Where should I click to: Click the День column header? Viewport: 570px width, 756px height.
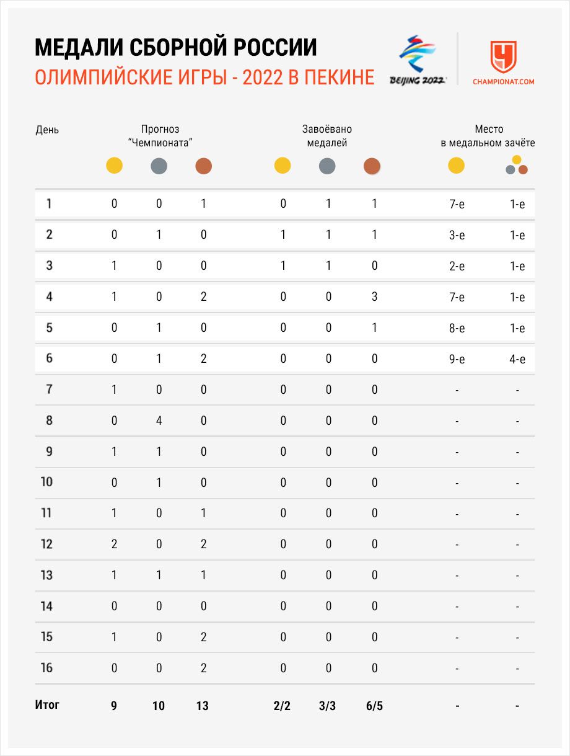[x=47, y=130]
